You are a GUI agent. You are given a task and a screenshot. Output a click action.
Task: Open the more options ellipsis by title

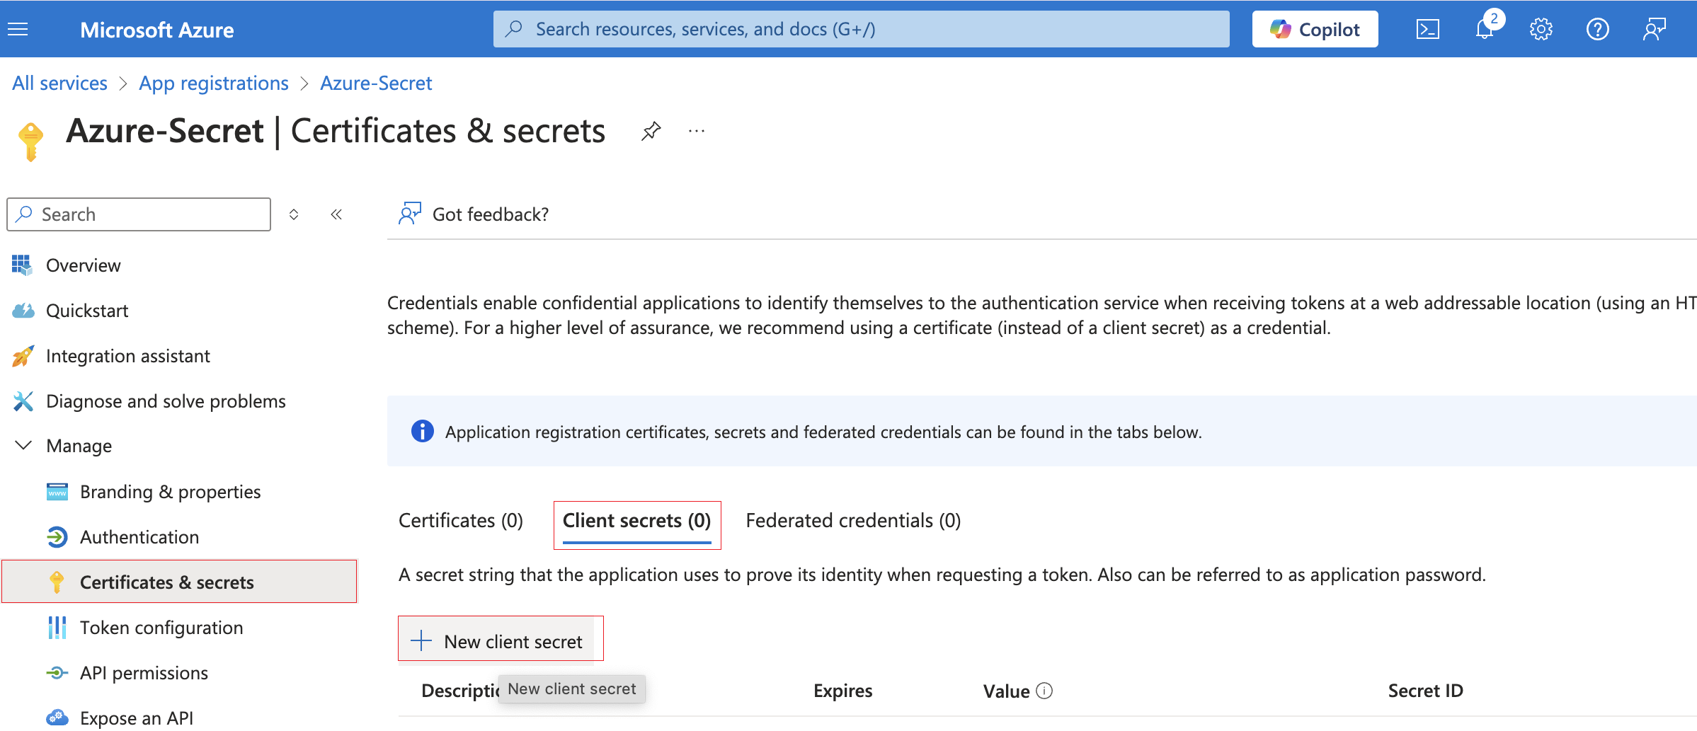[697, 131]
